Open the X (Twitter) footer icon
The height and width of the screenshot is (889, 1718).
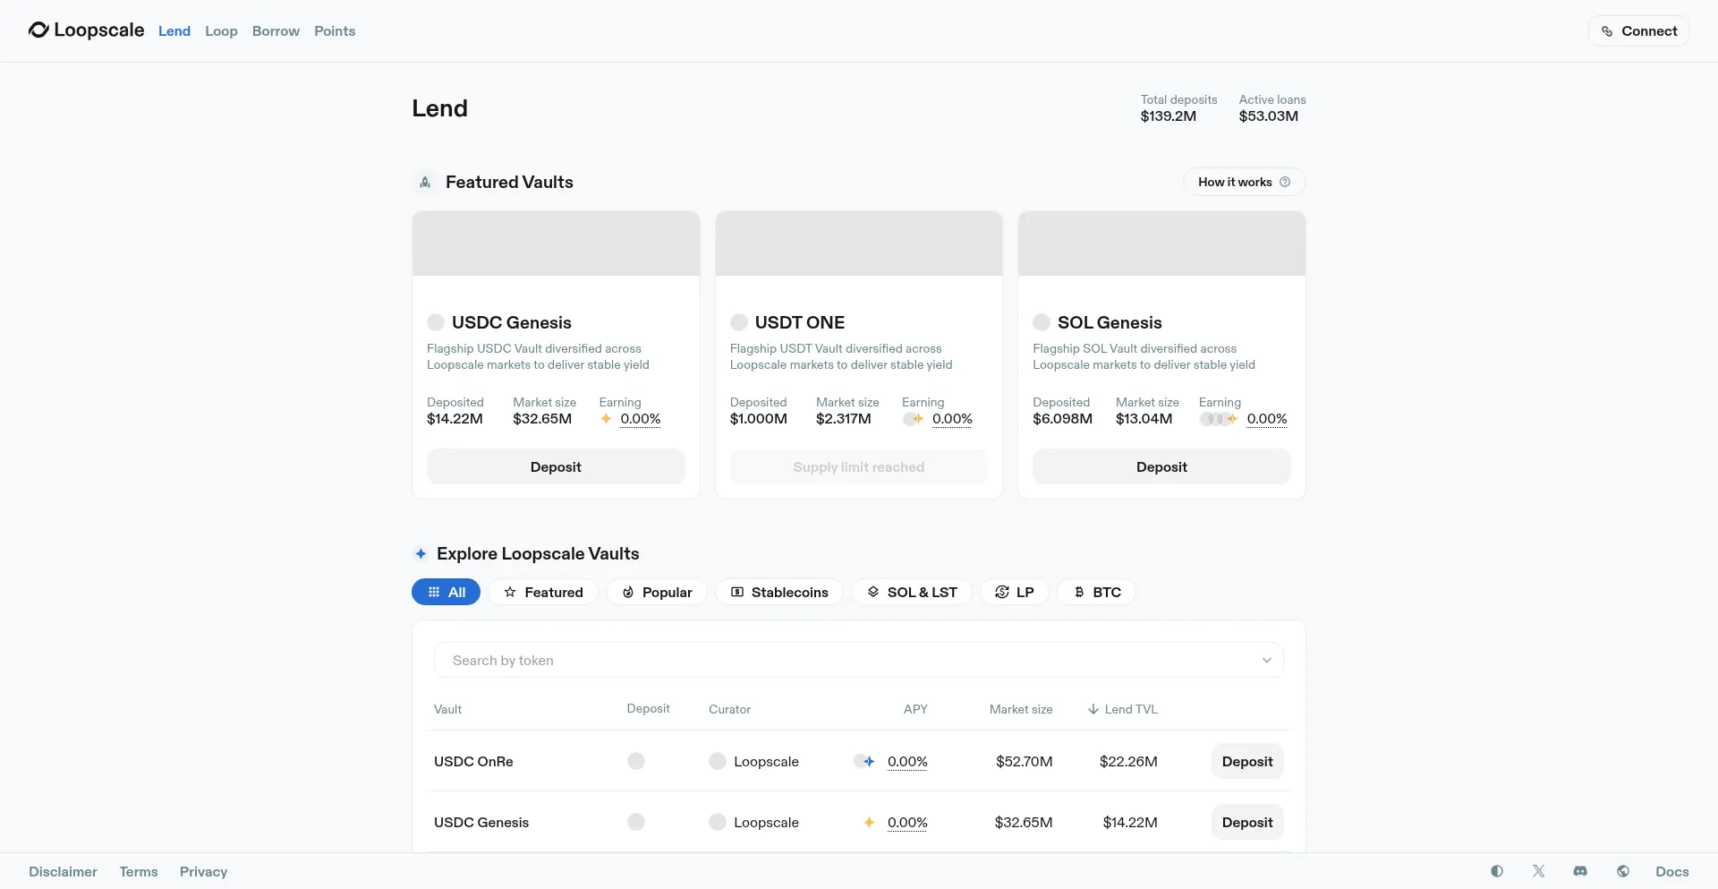[1539, 871]
